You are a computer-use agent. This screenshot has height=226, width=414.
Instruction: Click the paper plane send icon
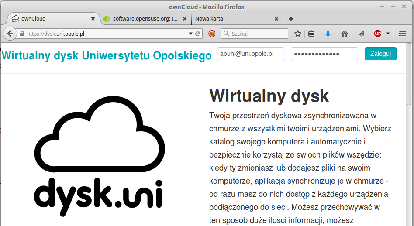click(362, 34)
